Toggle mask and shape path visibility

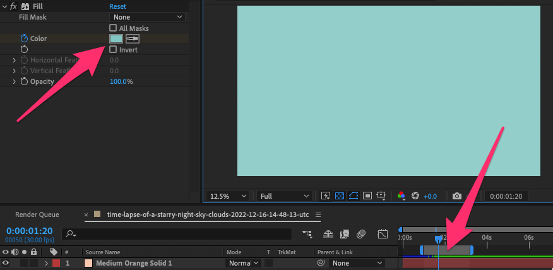[354, 196]
